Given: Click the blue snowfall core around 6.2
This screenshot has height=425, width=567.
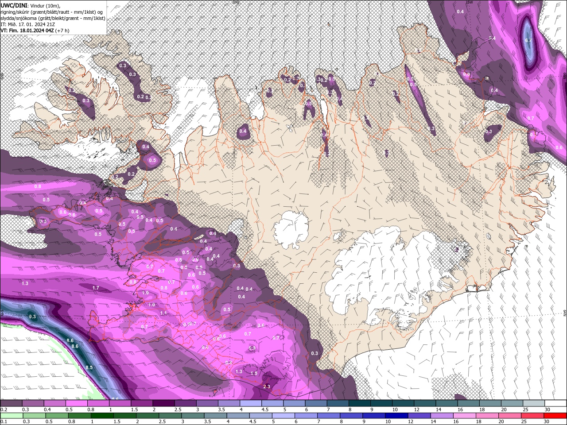Looking at the screenshot, I should [528, 40].
